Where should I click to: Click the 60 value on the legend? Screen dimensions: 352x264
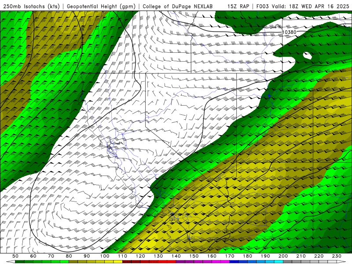33,256
